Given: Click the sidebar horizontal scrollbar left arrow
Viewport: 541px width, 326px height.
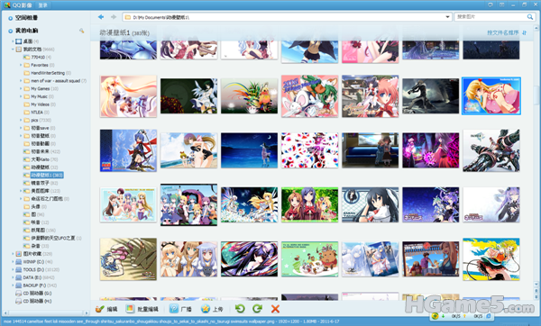Looking at the screenshot, I should click(x=5, y=312).
